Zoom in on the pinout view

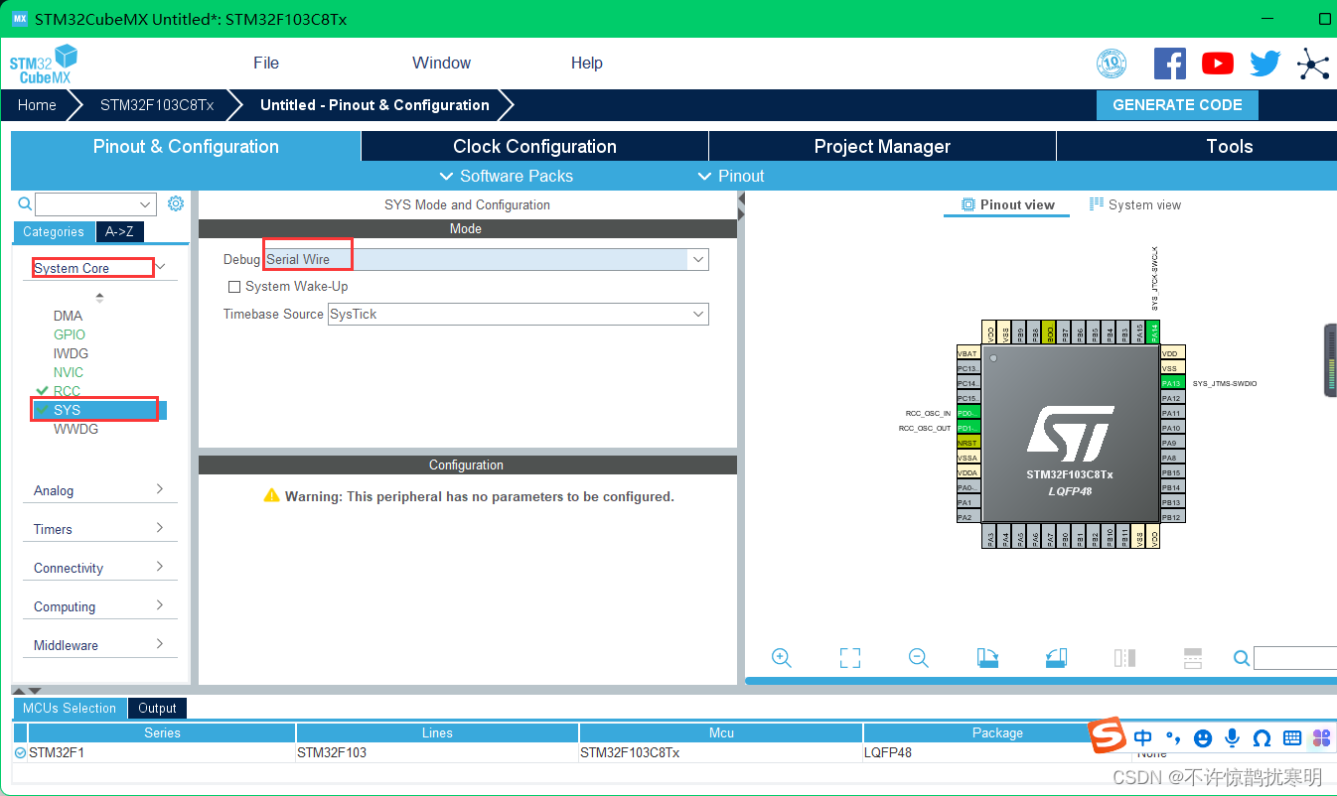782,658
